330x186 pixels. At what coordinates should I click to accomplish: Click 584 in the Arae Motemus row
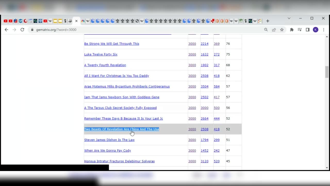(217, 86)
